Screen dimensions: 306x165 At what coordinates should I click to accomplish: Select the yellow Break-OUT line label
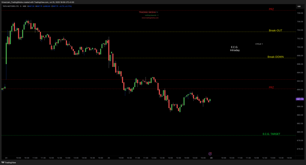pyautogui.click(x=275, y=30)
